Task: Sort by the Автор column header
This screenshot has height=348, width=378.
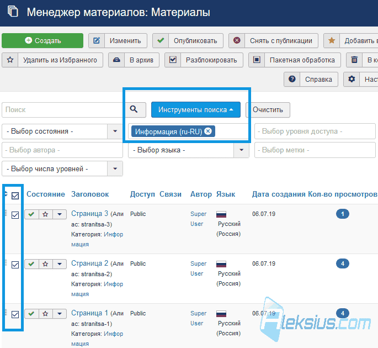Action: click(201, 194)
